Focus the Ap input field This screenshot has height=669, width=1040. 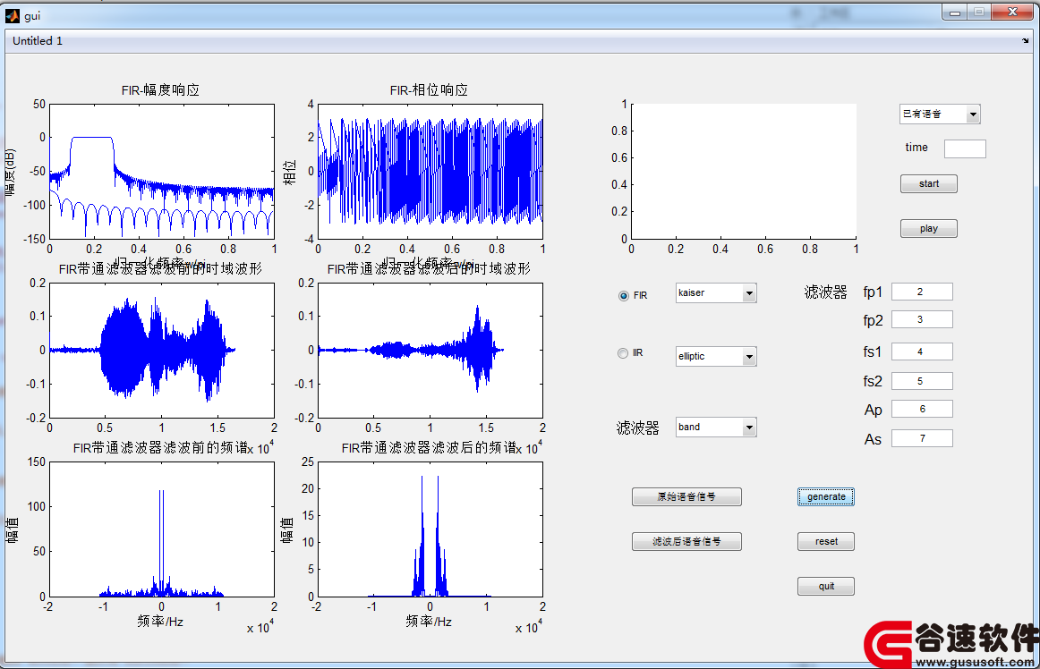[922, 409]
